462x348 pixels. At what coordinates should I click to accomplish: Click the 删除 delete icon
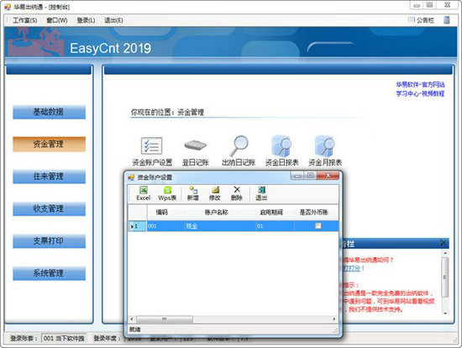[237, 194]
